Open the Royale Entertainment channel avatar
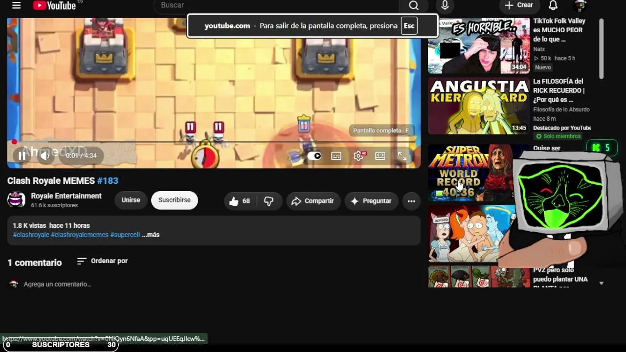The image size is (626, 352). click(16, 200)
